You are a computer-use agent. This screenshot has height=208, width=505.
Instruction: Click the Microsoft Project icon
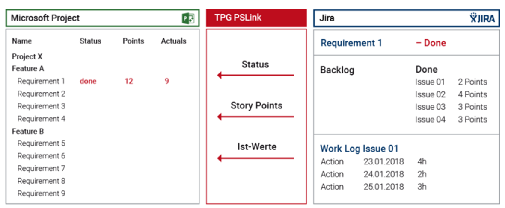[x=188, y=18]
